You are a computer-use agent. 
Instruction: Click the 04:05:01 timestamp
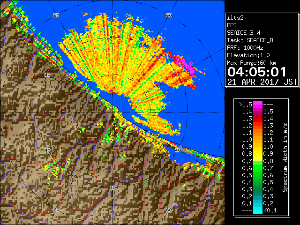(257, 72)
